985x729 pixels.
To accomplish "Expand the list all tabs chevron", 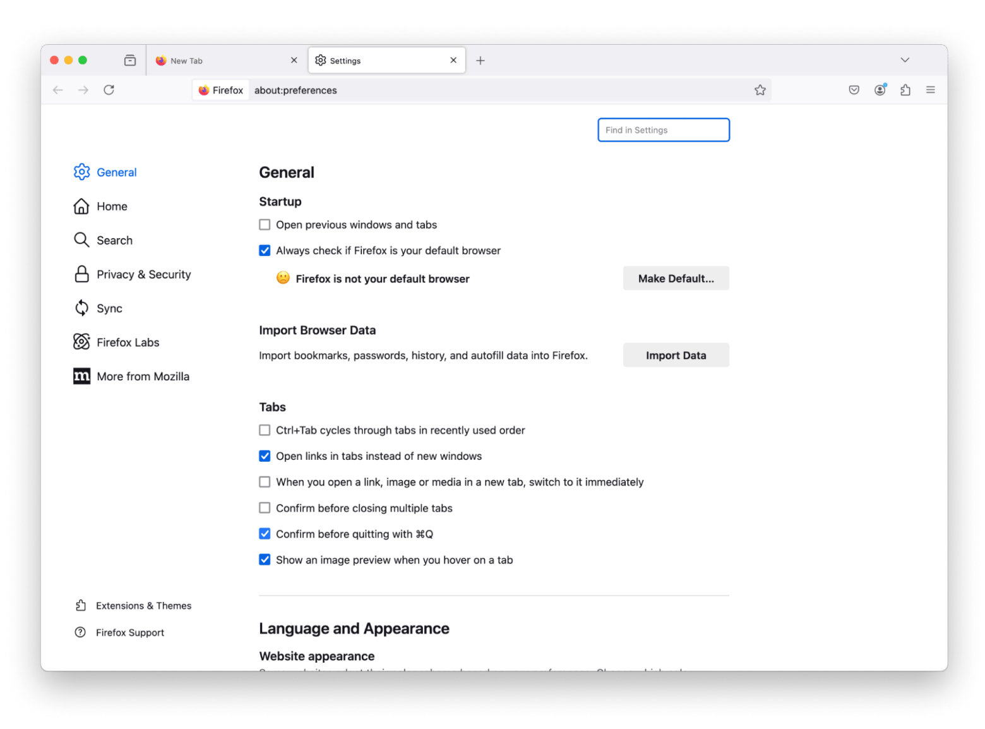I will coord(904,60).
